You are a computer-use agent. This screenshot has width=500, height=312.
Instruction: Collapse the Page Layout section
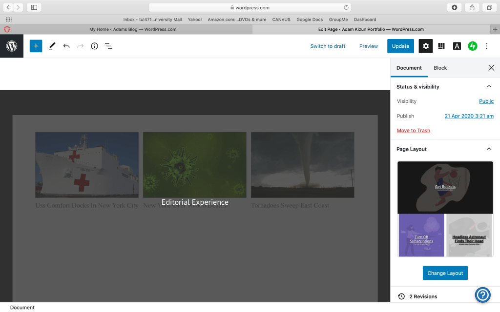tap(489, 149)
